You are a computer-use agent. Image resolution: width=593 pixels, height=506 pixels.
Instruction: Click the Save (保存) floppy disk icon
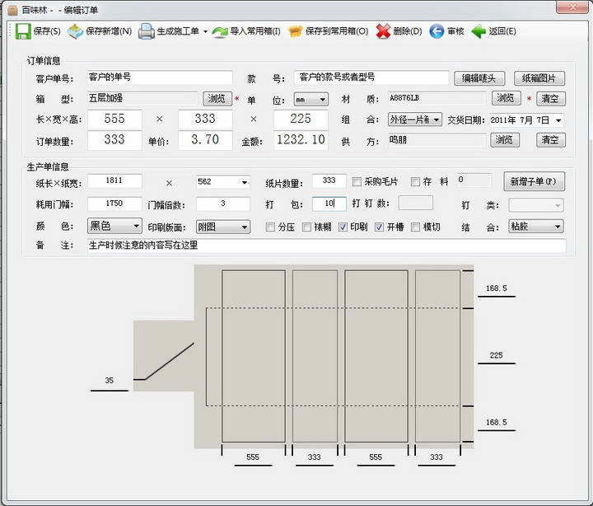point(21,31)
